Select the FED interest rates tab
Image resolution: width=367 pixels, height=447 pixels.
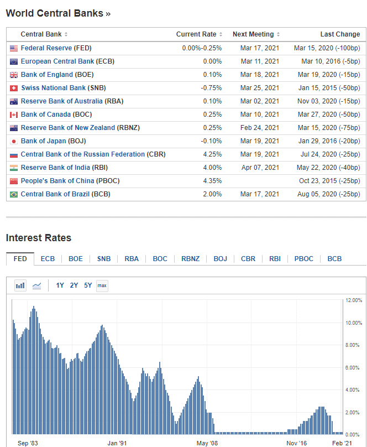20,259
